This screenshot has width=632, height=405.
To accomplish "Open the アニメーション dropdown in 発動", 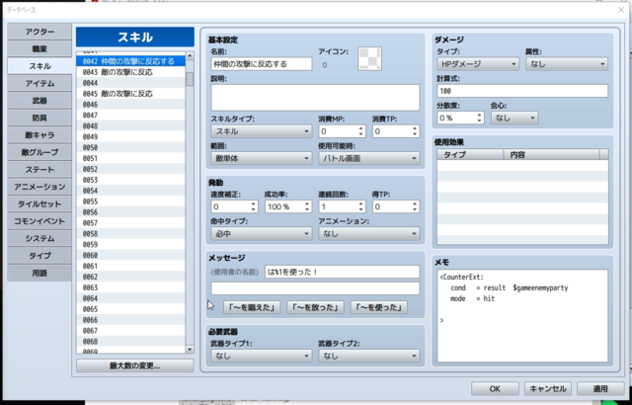I will tap(368, 234).
